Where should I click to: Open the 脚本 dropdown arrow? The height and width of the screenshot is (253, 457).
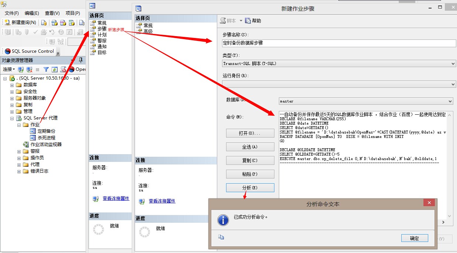pos(241,21)
